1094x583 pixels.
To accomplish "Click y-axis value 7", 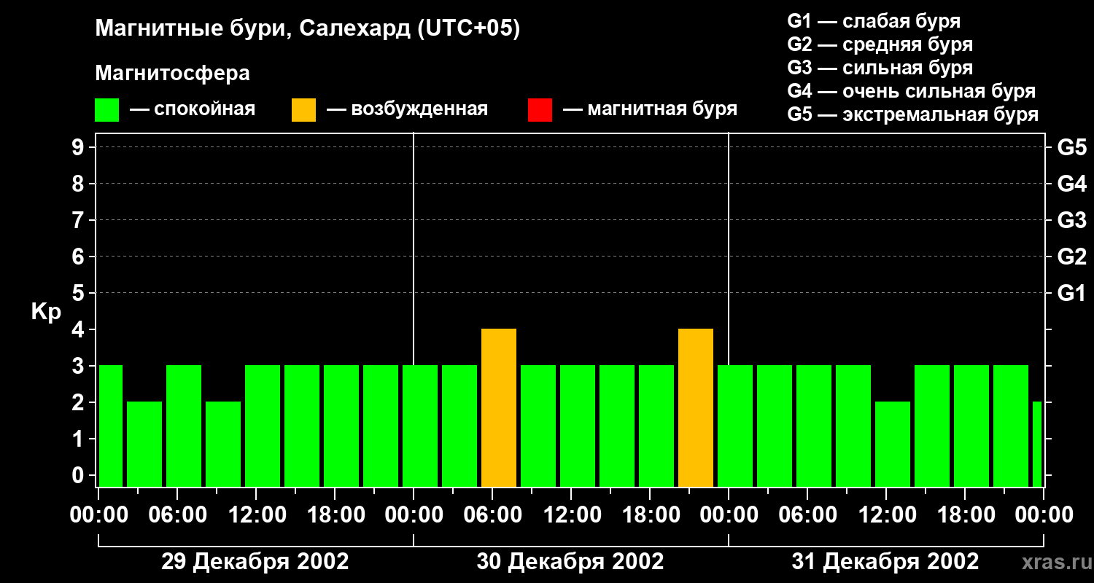I will [x=79, y=220].
